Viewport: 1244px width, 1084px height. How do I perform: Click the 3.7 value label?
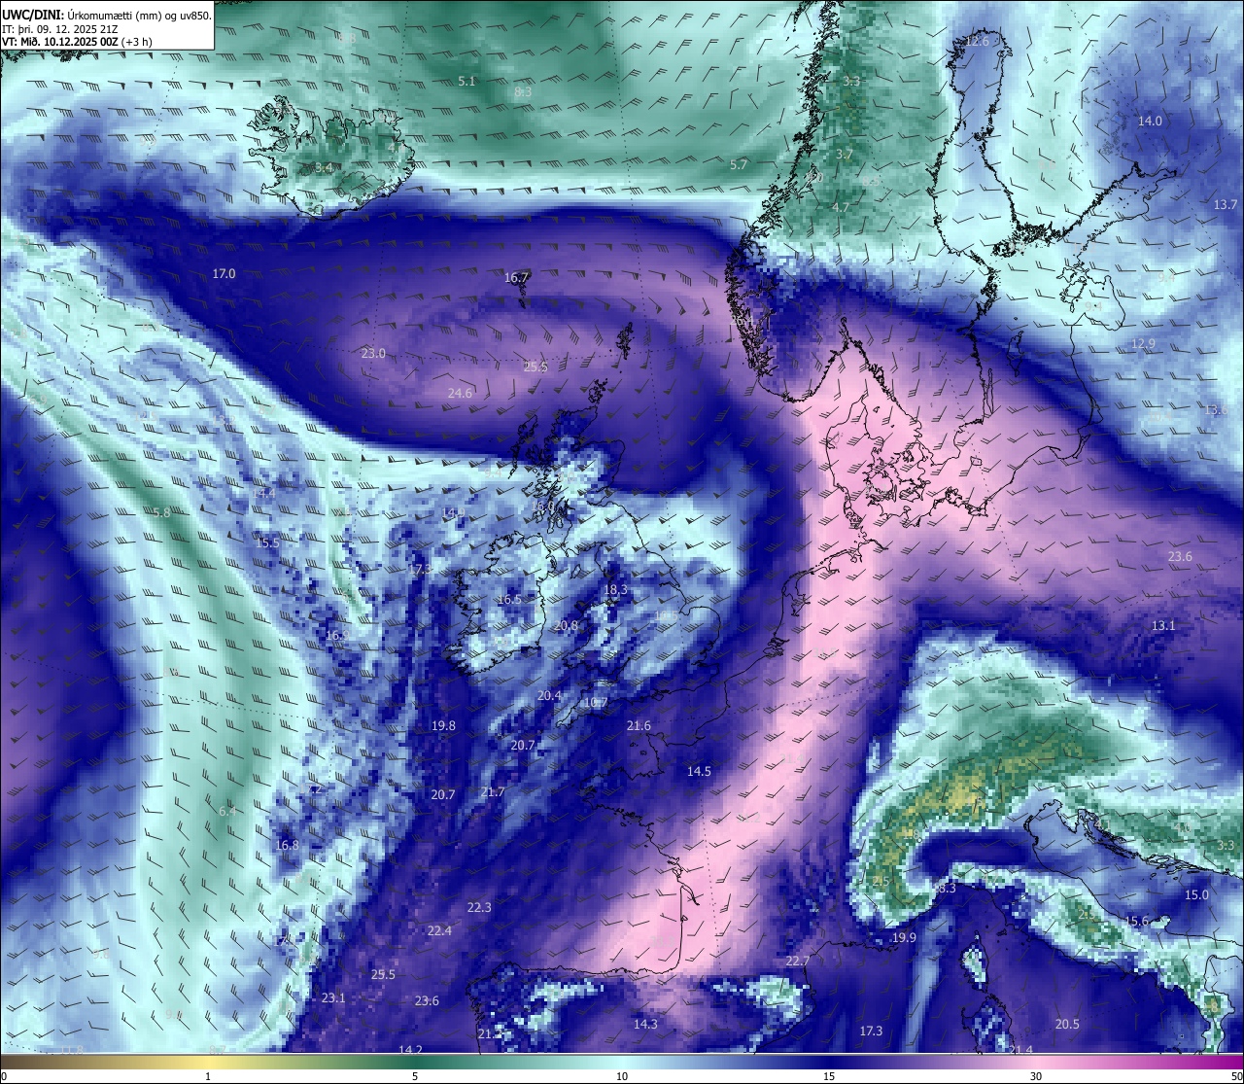point(844,154)
